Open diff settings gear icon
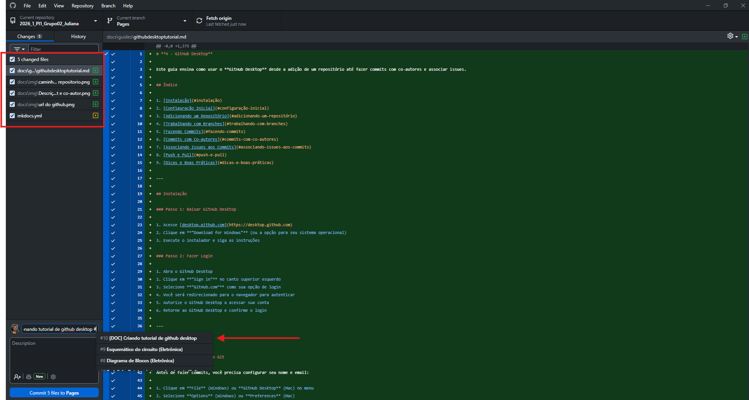This screenshot has width=749, height=400. coord(730,36)
